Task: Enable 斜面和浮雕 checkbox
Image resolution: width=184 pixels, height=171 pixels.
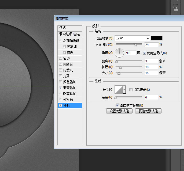Action: coord(60,41)
